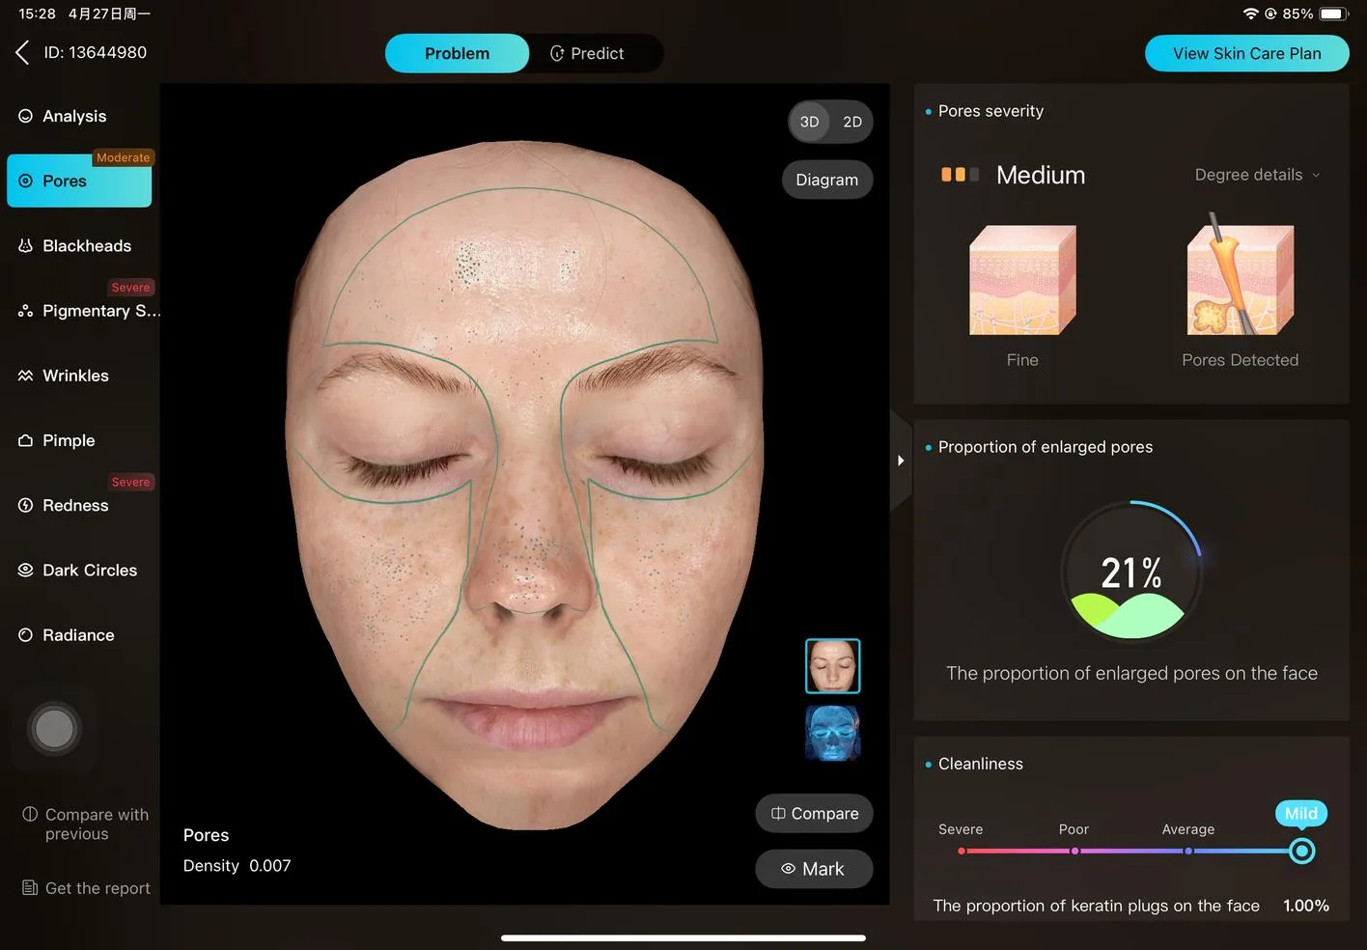Image resolution: width=1367 pixels, height=950 pixels.
Task: Tap the Fine skin cube illustration
Action: click(x=1022, y=280)
